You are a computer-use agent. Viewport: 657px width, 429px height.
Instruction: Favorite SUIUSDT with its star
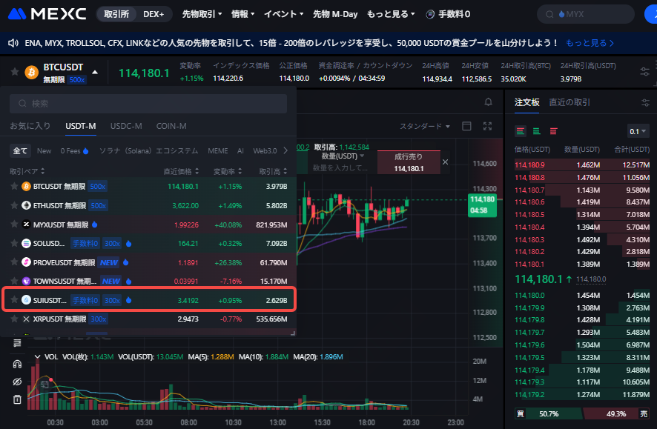coord(14,300)
